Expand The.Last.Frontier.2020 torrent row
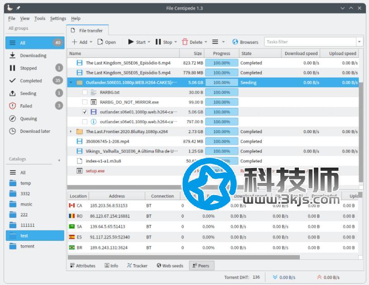 click(x=71, y=131)
